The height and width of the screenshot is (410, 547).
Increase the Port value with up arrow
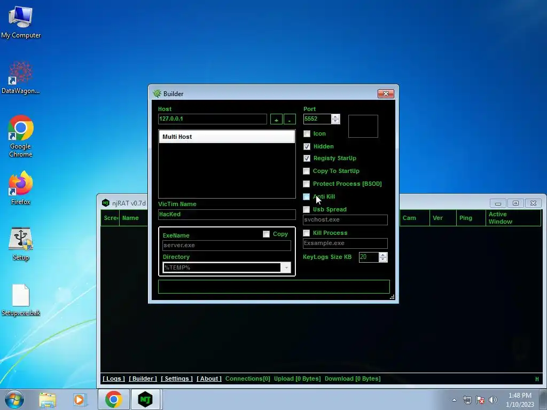[335, 116]
